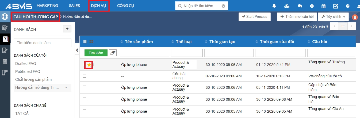The height and width of the screenshot is (118, 360).
Task: Open the calendar icon in top bar
Action: (323, 6)
